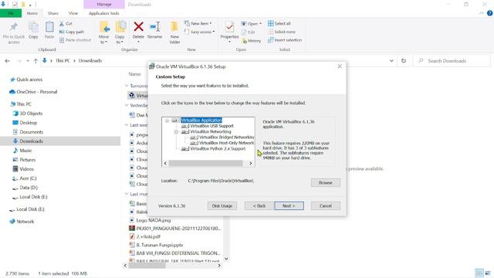Select VirtualBox Bridged Networking feature
Screen dimensions: 494x278
(226, 137)
